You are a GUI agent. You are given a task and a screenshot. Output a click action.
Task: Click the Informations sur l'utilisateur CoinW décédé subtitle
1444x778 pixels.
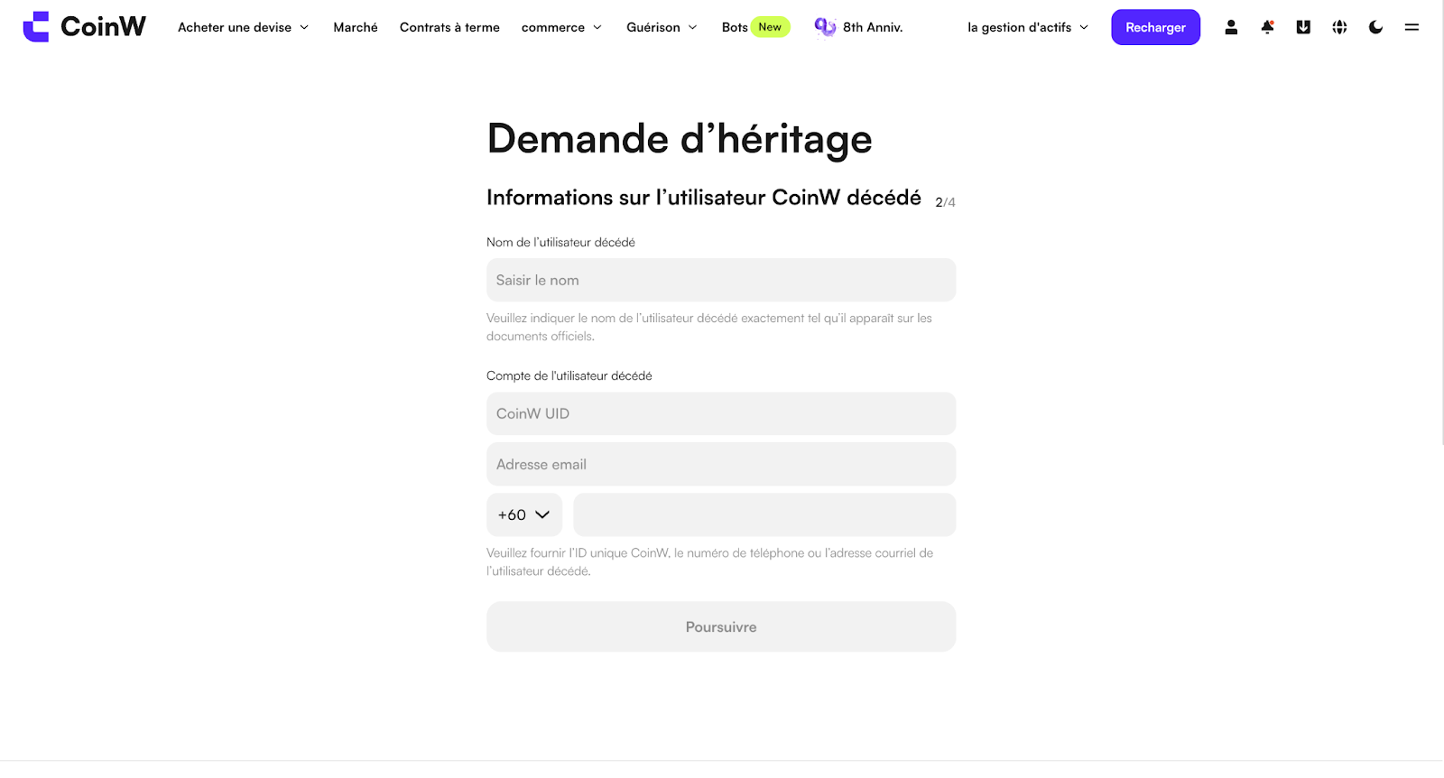704,198
